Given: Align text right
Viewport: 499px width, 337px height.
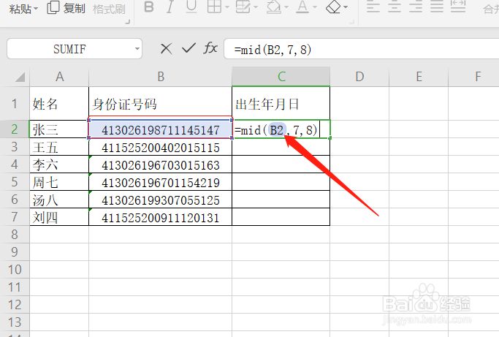Looking at the screenshot, I should [416, 7].
